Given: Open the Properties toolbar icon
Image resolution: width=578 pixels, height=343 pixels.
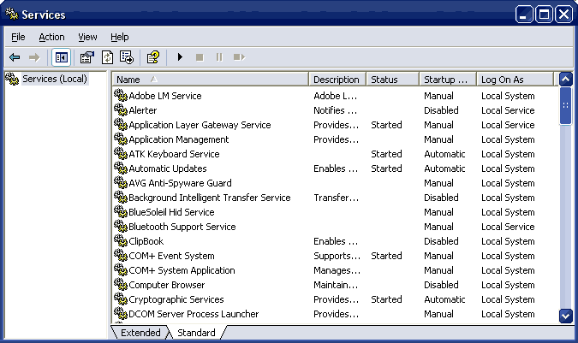Looking at the screenshot, I should pyautogui.click(x=87, y=57).
